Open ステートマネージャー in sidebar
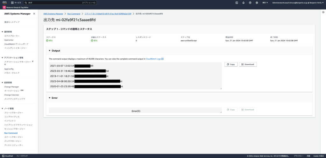 (14, 137)
